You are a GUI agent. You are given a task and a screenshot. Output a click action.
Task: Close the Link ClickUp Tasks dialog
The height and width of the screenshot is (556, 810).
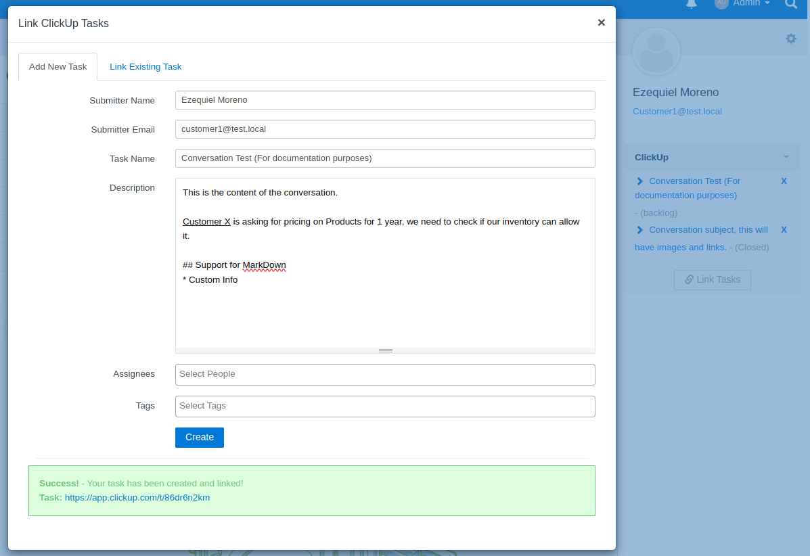click(x=601, y=22)
